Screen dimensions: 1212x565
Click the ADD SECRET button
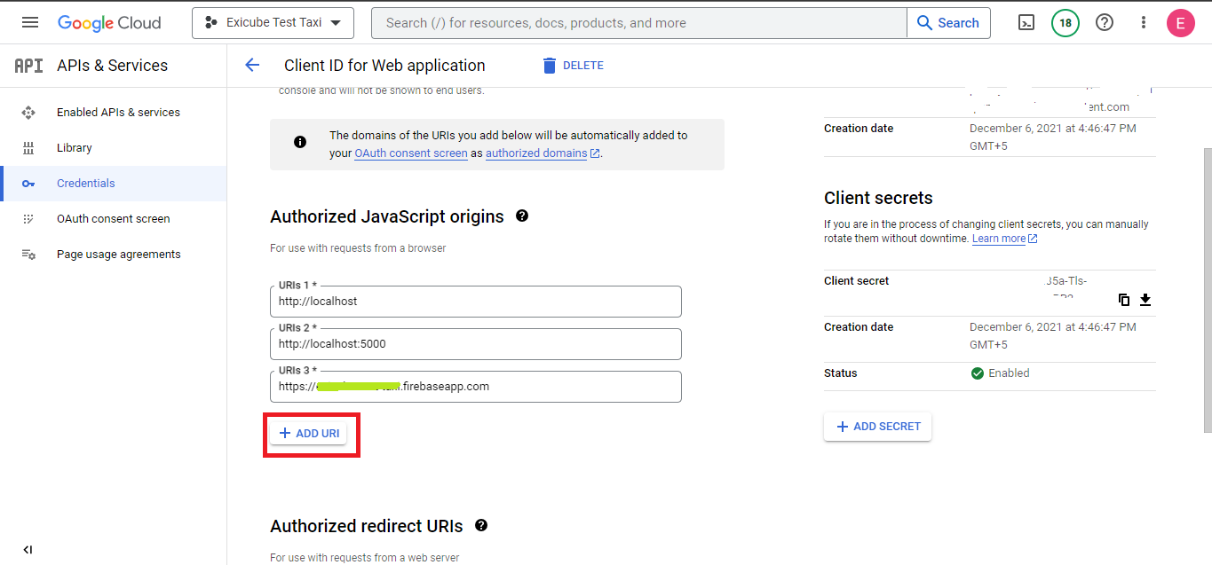pos(877,427)
